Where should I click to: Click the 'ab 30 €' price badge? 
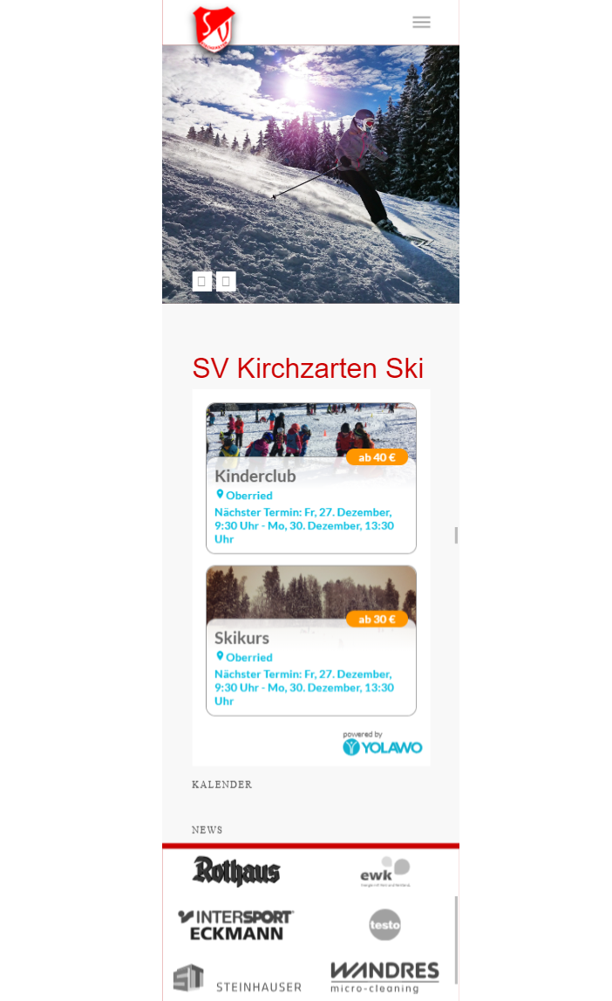[377, 620]
